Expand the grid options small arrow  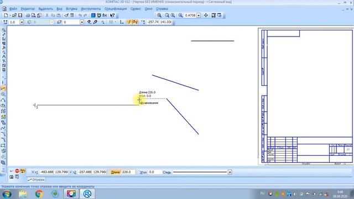coord(116,22)
